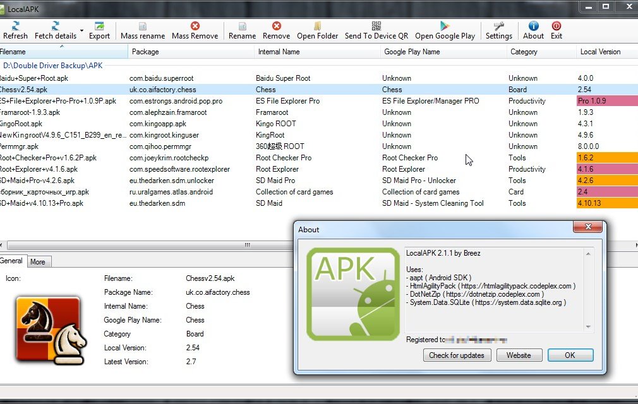Close the About dialog
The image size is (638, 404).
pos(587,227)
